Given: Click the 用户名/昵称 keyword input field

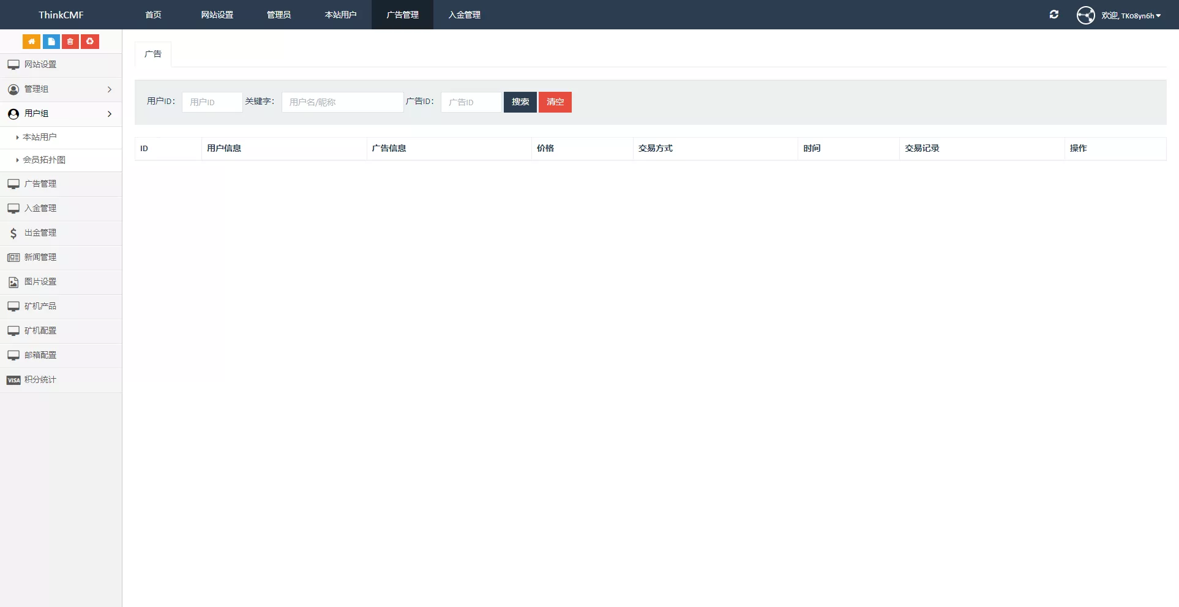Looking at the screenshot, I should tap(342, 102).
